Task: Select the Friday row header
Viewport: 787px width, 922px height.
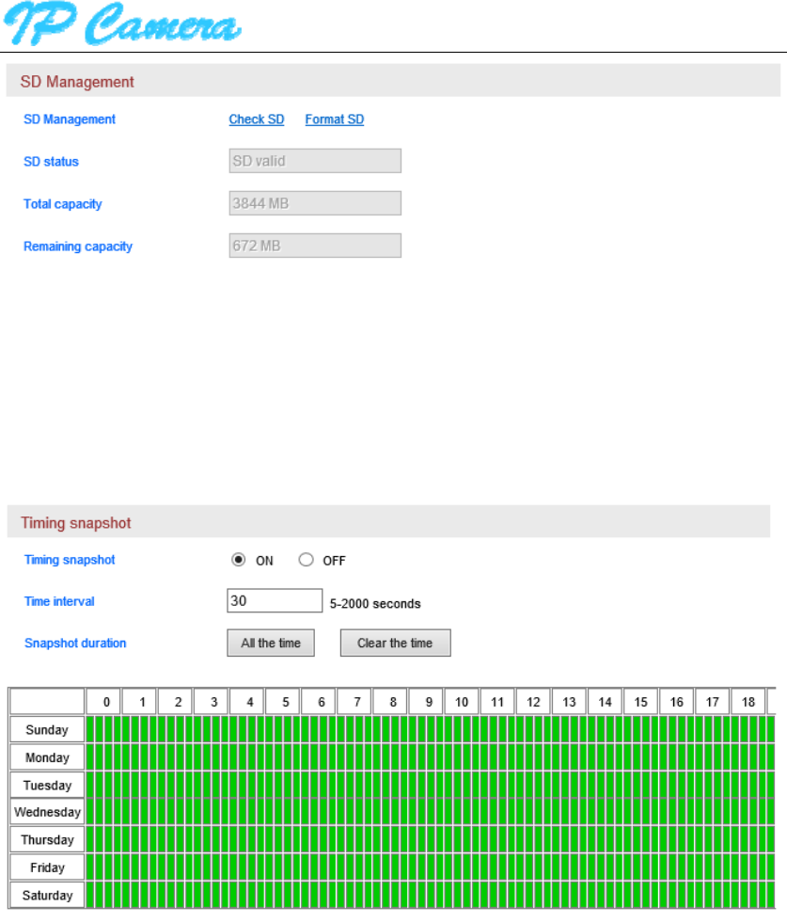Action: click(47, 867)
